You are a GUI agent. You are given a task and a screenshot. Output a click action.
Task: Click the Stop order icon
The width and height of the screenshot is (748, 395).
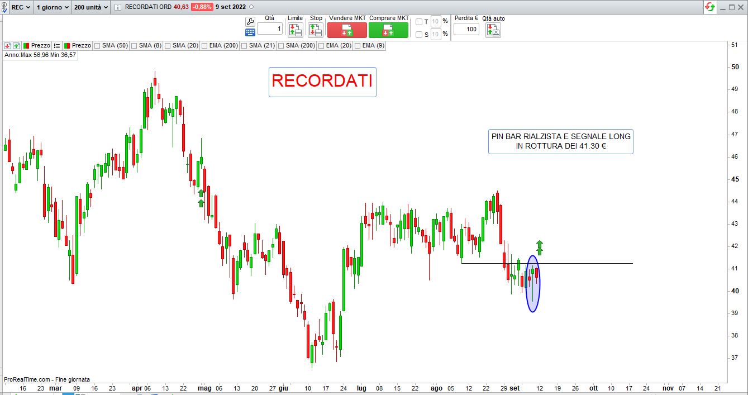(316, 30)
